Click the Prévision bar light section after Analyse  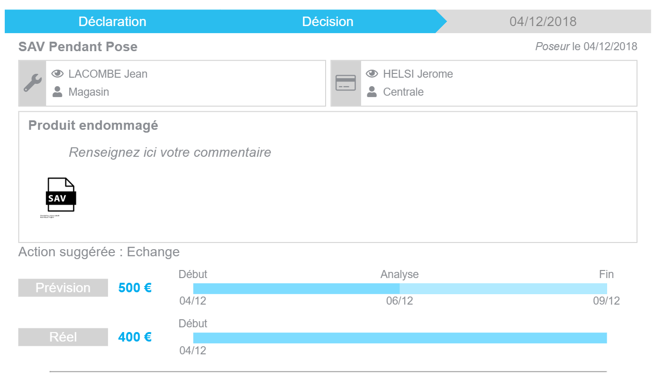503,288
